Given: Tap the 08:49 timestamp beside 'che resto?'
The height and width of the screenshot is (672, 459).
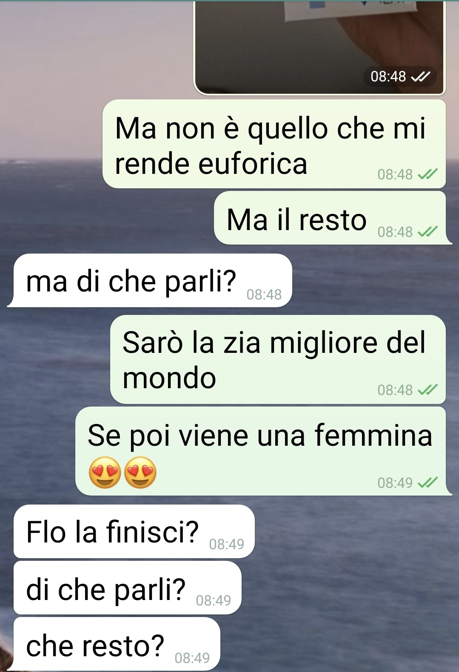Looking at the screenshot, I should coord(192,658).
